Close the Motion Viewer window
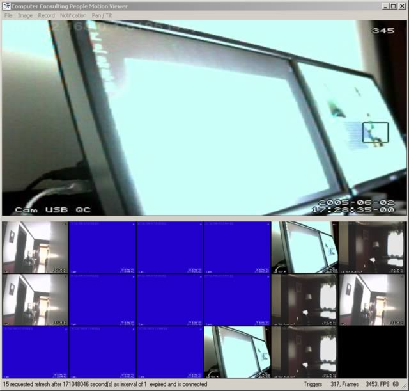Viewport: 409px width, 391px height. click(x=403, y=5)
